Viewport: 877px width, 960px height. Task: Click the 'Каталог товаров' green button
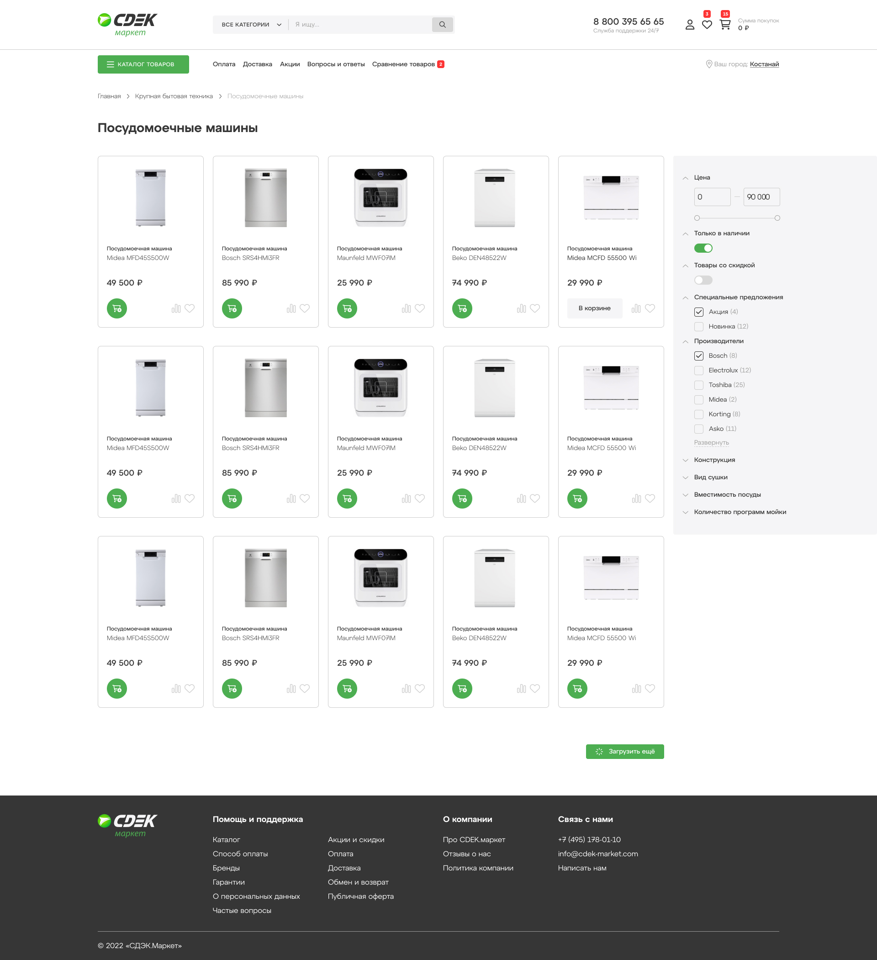[x=143, y=64]
